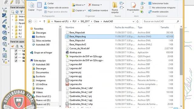Sort by Tamaño column header
The height and width of the screenshot is (109, 194).
coord(165,28)
